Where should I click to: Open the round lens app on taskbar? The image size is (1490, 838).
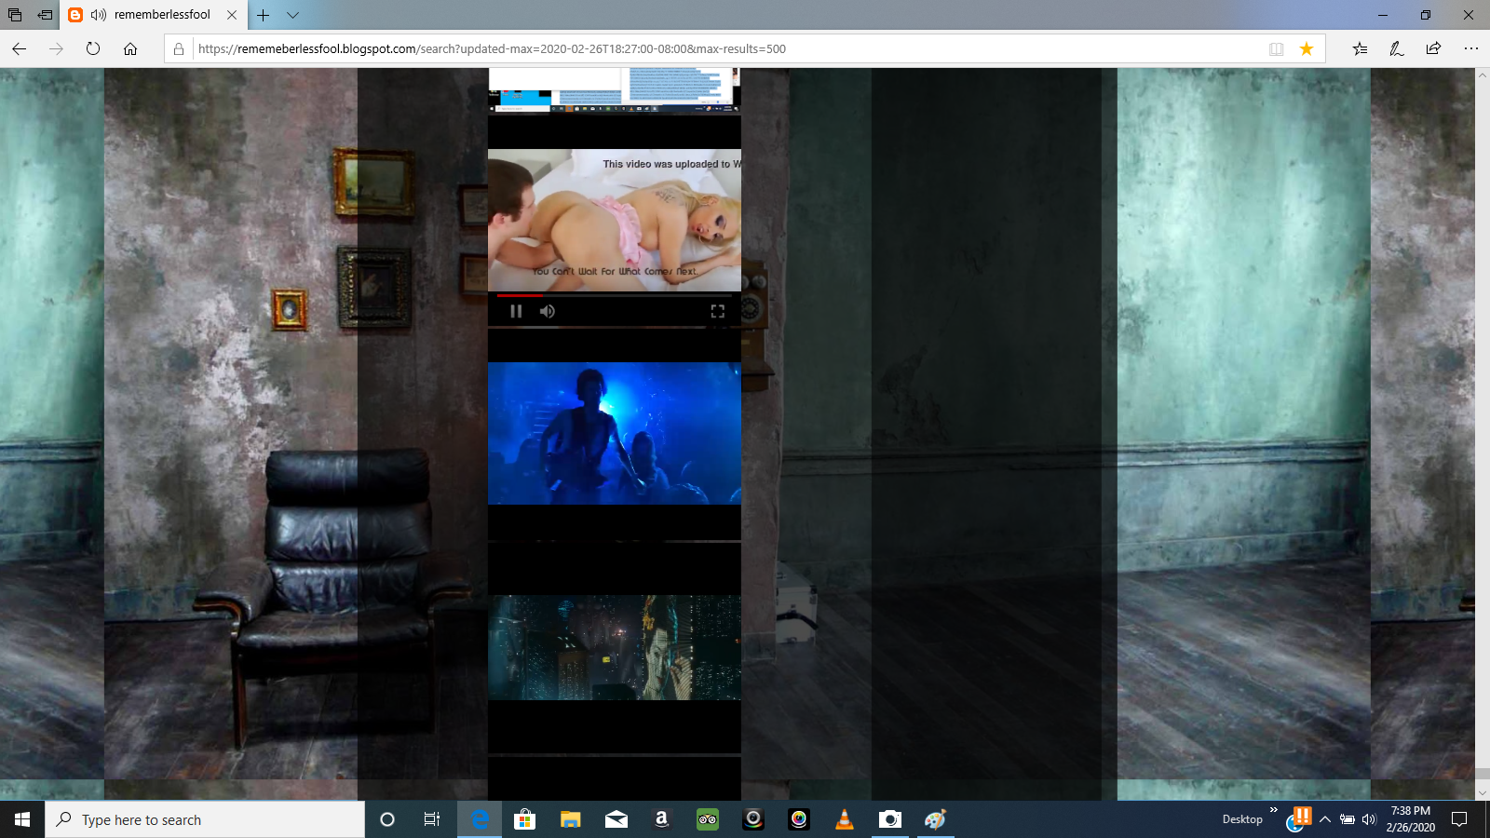point(753,819)
